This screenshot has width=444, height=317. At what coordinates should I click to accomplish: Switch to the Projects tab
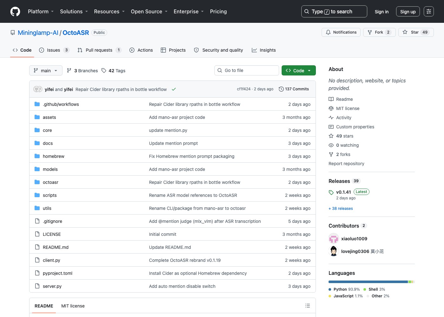(x=173, y=50)
